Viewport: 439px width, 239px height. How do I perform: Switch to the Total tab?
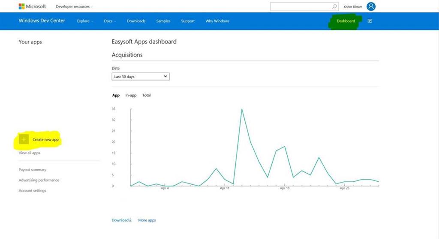(x=147, y=95)
